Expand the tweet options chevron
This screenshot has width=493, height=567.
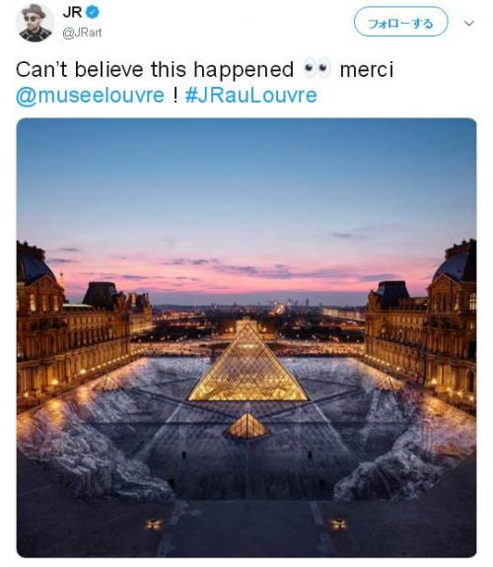tap(469, 24)
